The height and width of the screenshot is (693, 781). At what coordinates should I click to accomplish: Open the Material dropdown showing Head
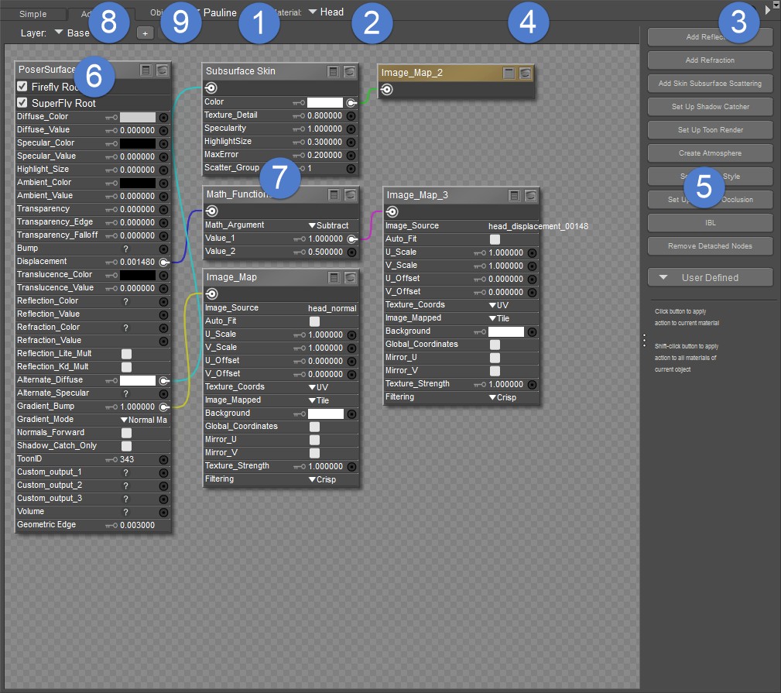[326, 12]
